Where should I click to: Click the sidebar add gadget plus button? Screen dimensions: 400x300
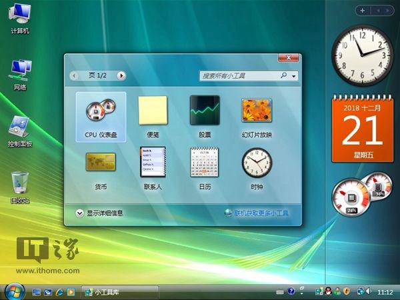362,11
